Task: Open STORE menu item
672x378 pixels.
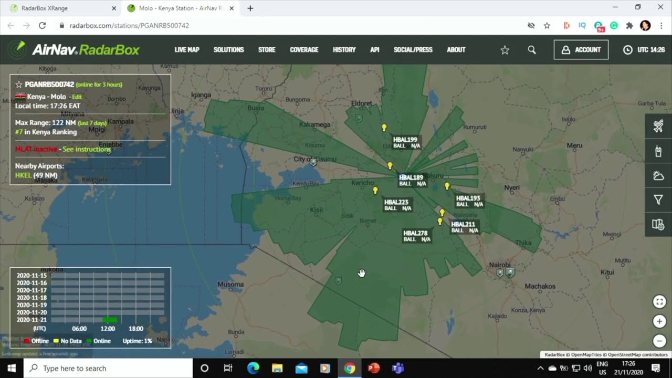Action: (267, 50)
